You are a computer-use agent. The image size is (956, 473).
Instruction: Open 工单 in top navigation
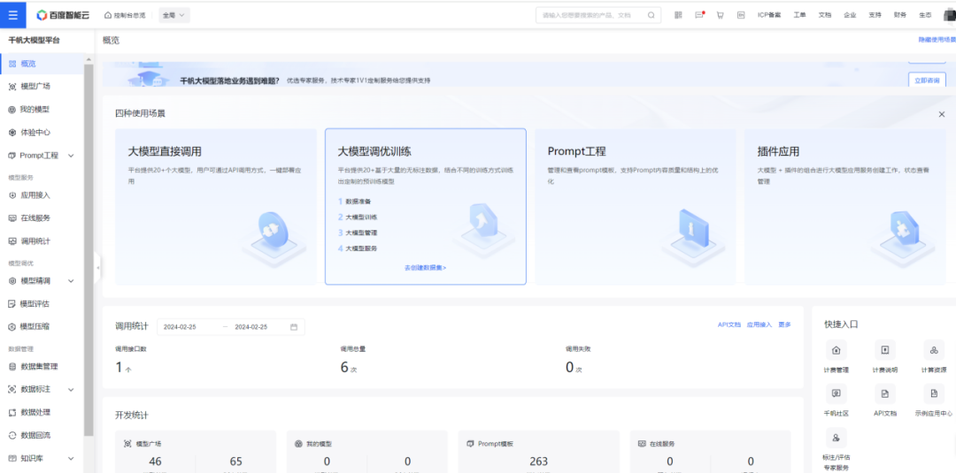coord(799,15)
